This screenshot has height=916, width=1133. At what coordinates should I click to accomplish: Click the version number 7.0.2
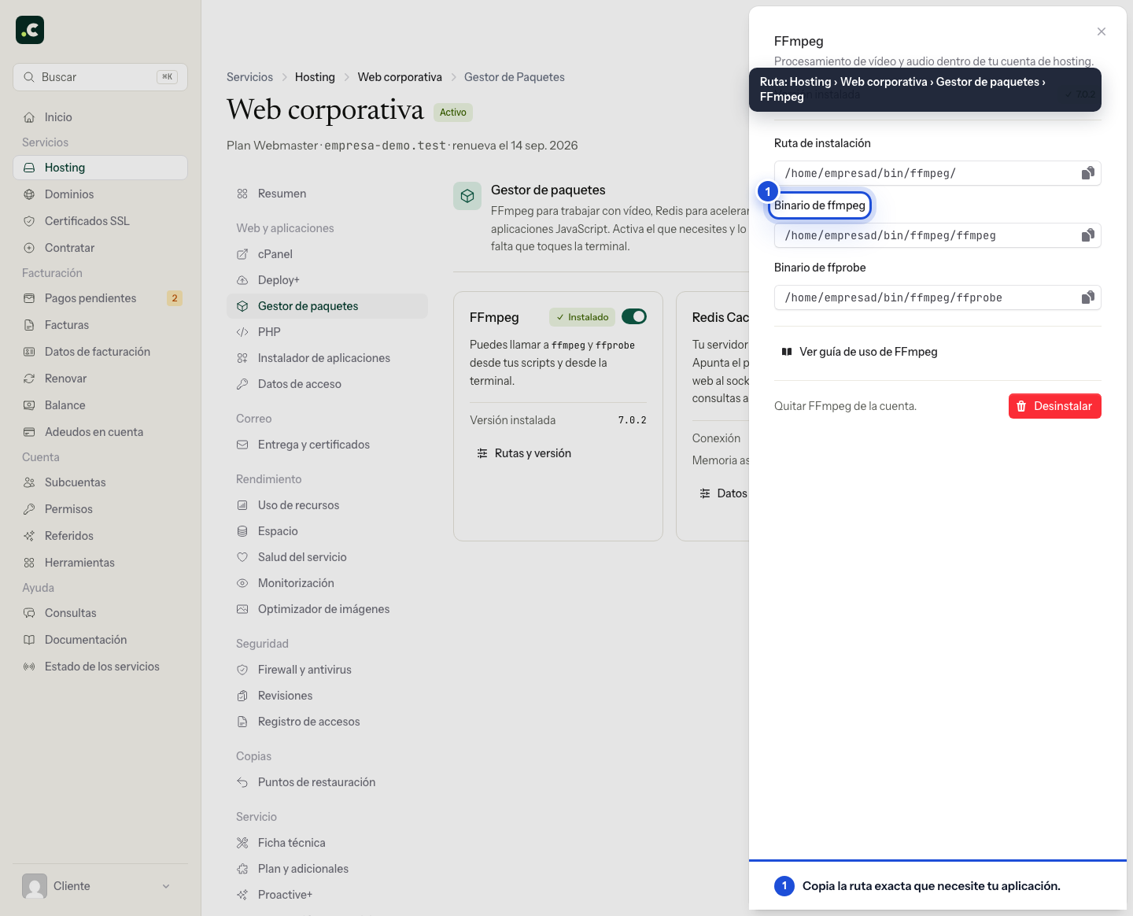(633, 420)
